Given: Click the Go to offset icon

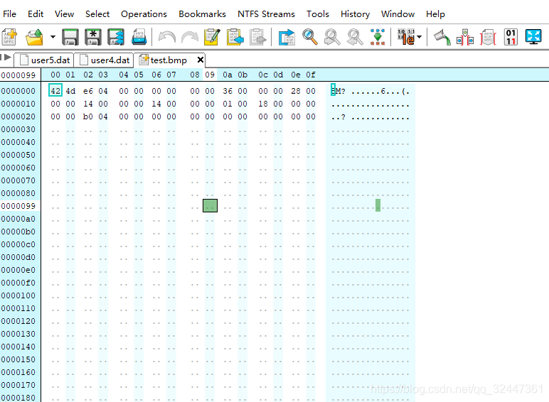Looking at the screenshot, I should tap(287, 37).
